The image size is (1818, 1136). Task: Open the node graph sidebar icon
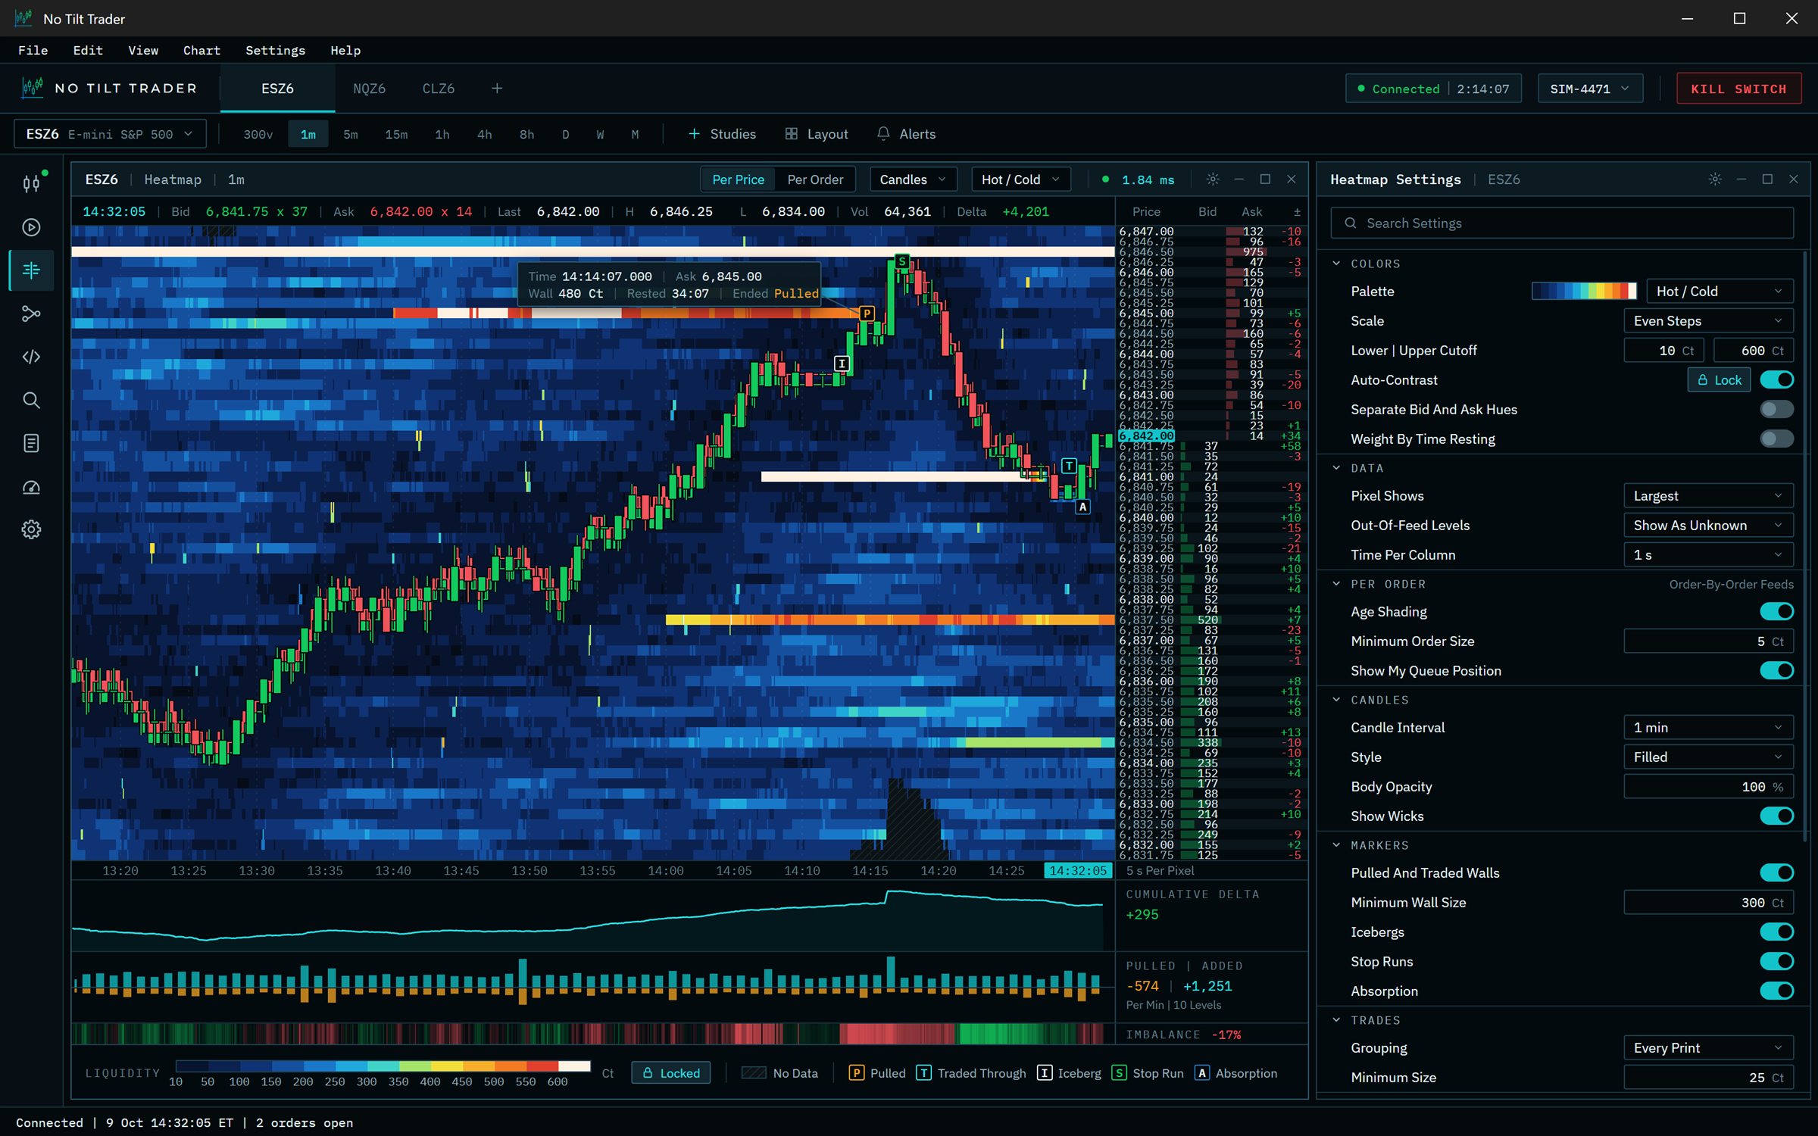point(31,314)
